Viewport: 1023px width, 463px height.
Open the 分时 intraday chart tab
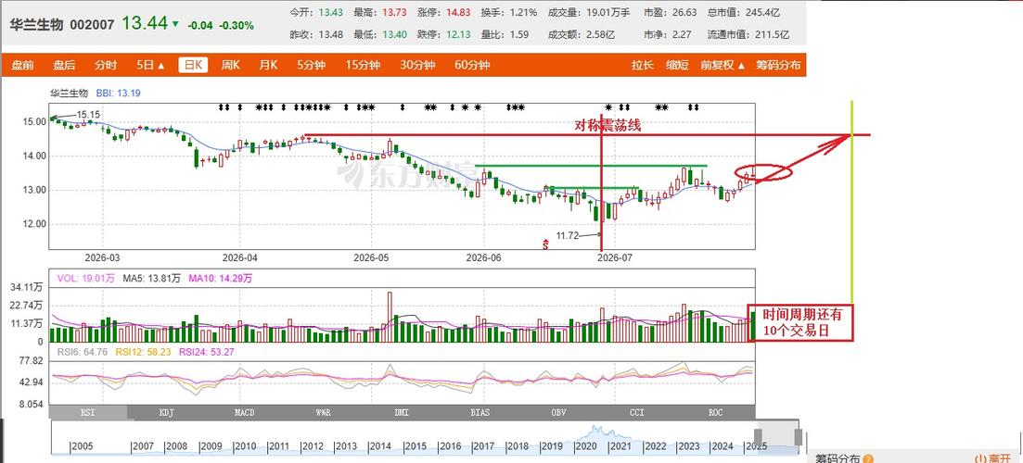[x=105, y=65]
